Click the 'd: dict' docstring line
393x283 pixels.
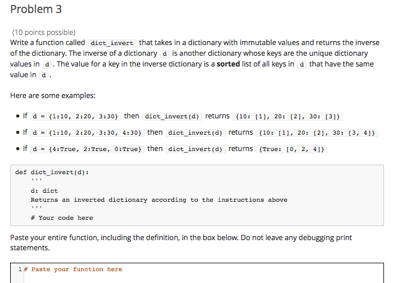click(x=44, y=191)
